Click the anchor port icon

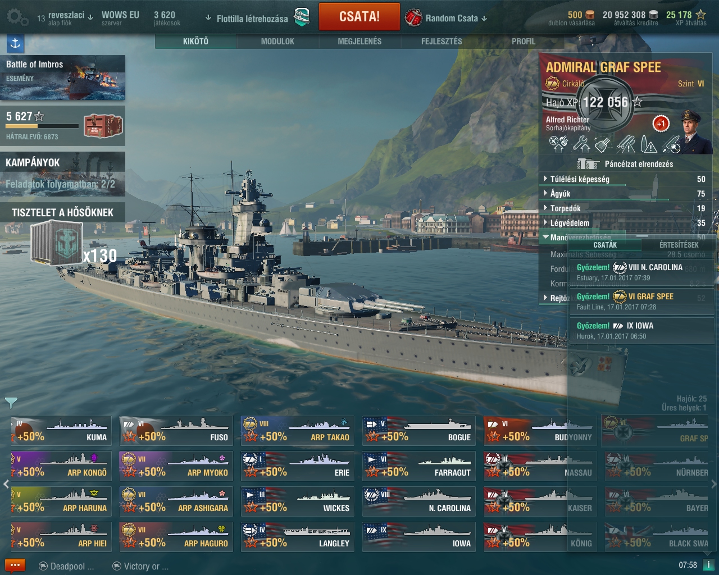pyautogui.click(x=15, y=43)
